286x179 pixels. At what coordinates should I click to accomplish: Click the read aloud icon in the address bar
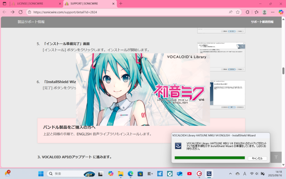[x=231, y=12]
